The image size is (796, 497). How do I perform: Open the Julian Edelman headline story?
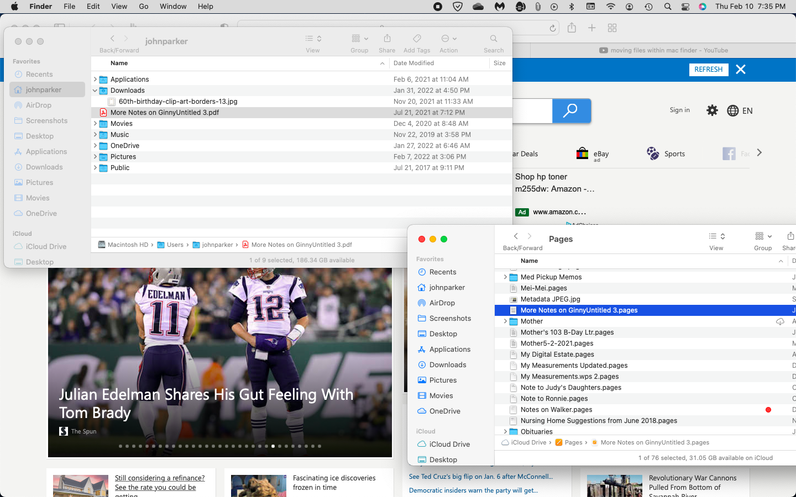(206, 404)
